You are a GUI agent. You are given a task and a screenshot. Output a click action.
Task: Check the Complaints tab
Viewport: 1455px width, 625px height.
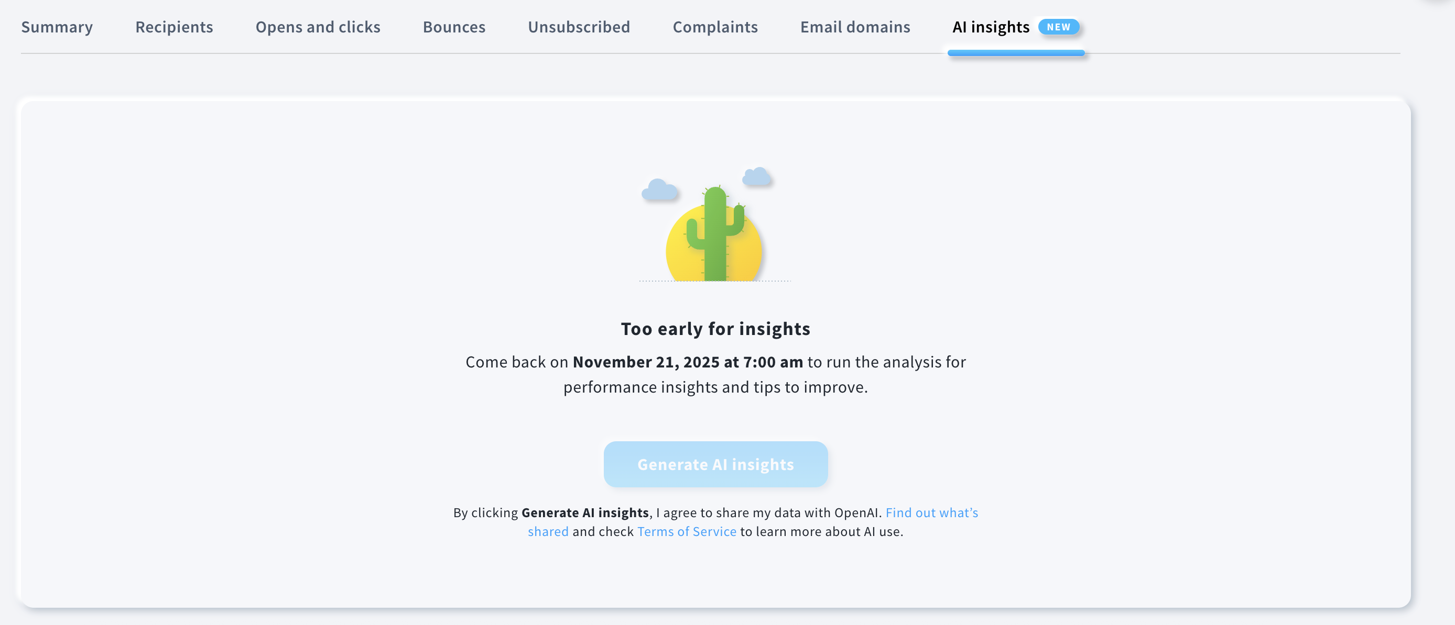715,27
